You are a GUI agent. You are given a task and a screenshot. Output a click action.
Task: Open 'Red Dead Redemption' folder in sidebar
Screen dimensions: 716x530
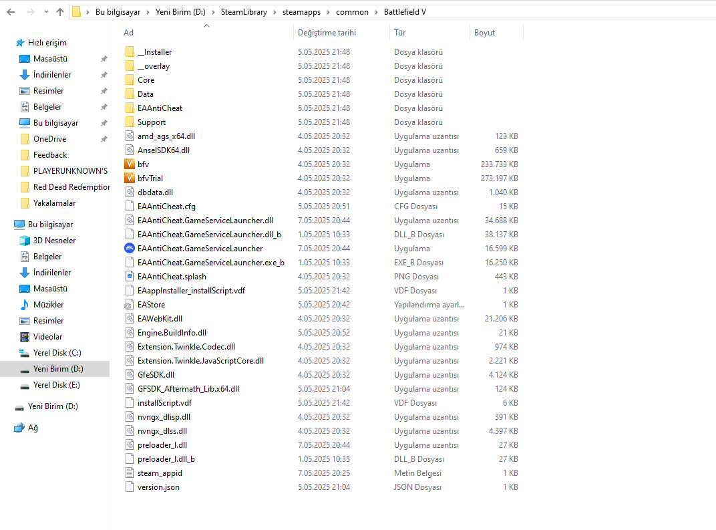pos(71,187)
